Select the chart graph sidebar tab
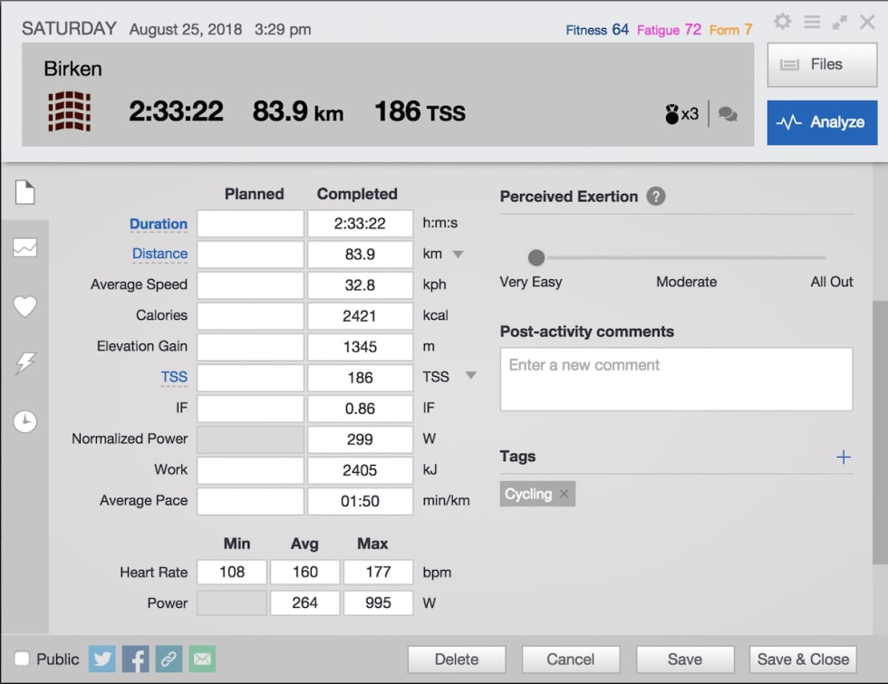Image resolution: width=888 pixels, height=684 pixels. (25, 247)
